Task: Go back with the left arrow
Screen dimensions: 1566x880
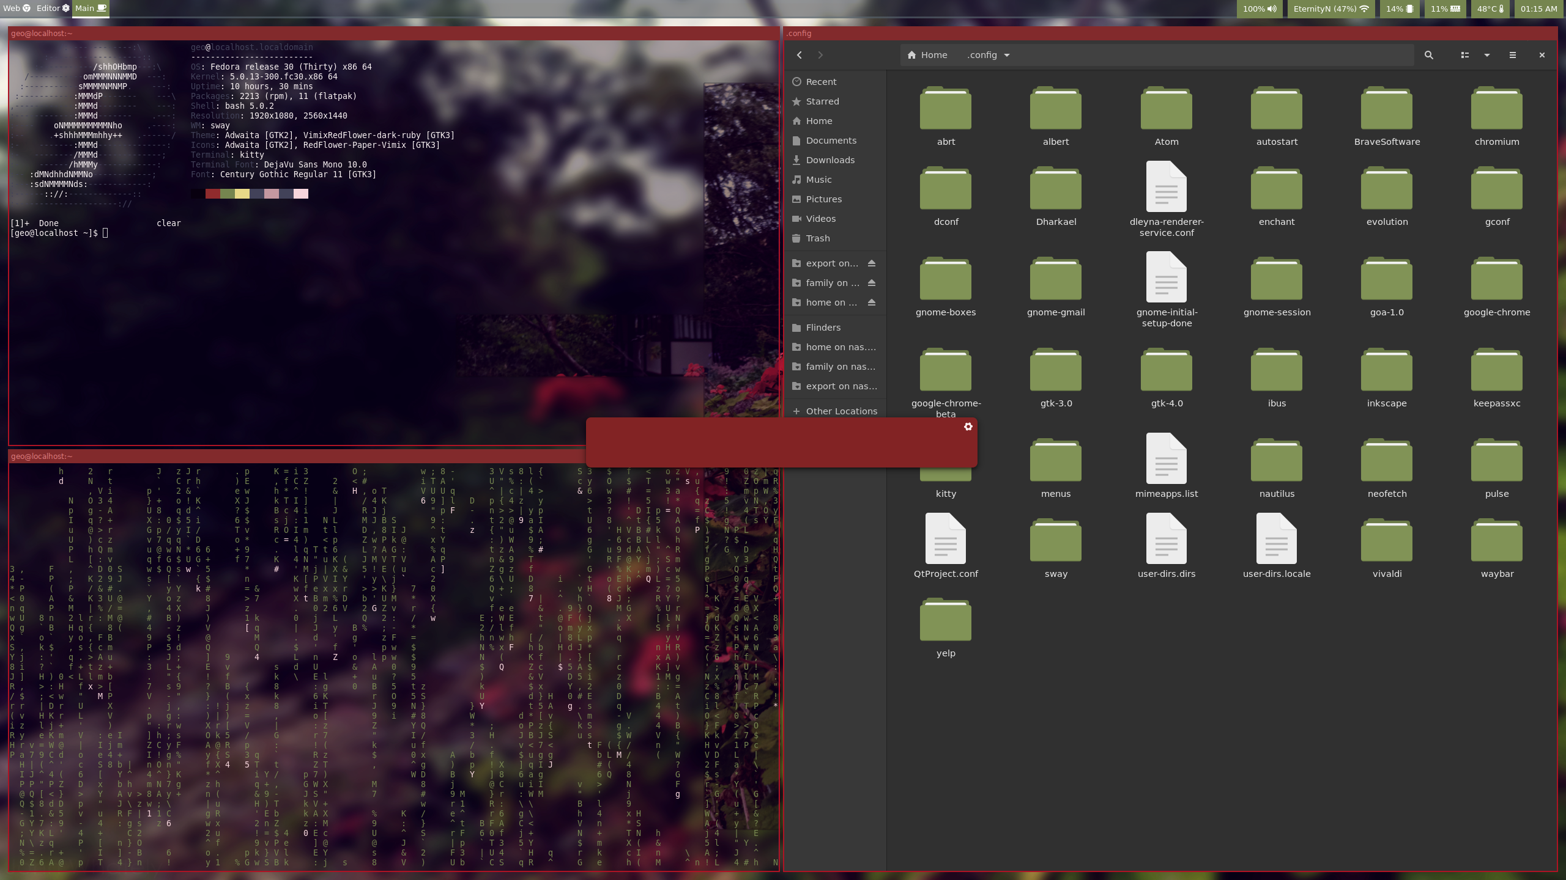Action: [x=800, y=55]
